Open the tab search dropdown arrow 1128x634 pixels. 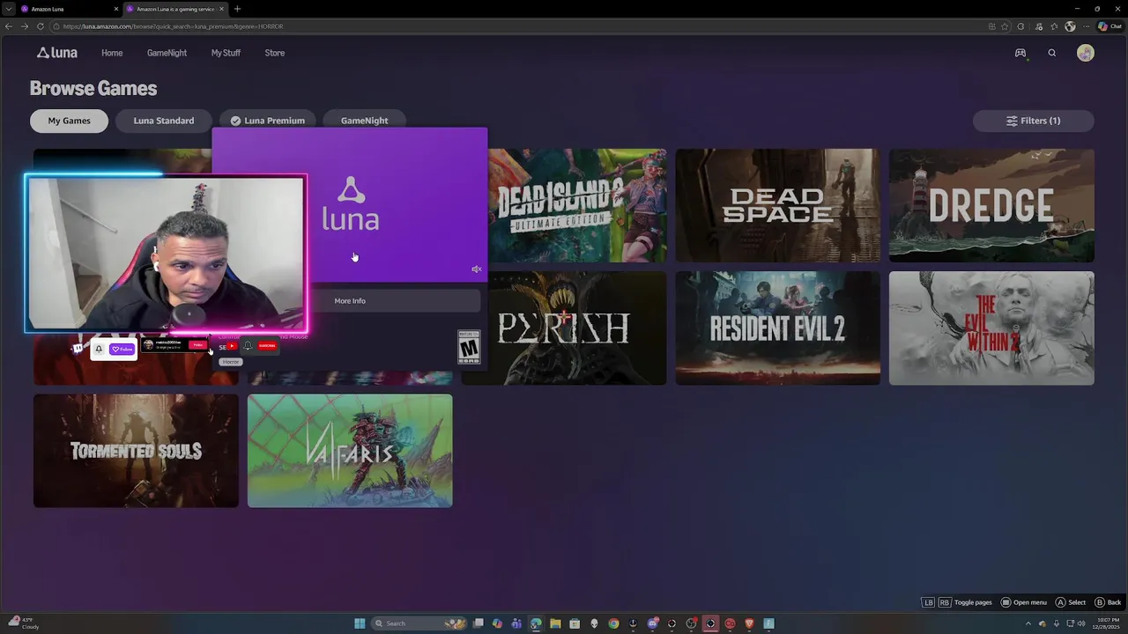(x=9, y=9)
